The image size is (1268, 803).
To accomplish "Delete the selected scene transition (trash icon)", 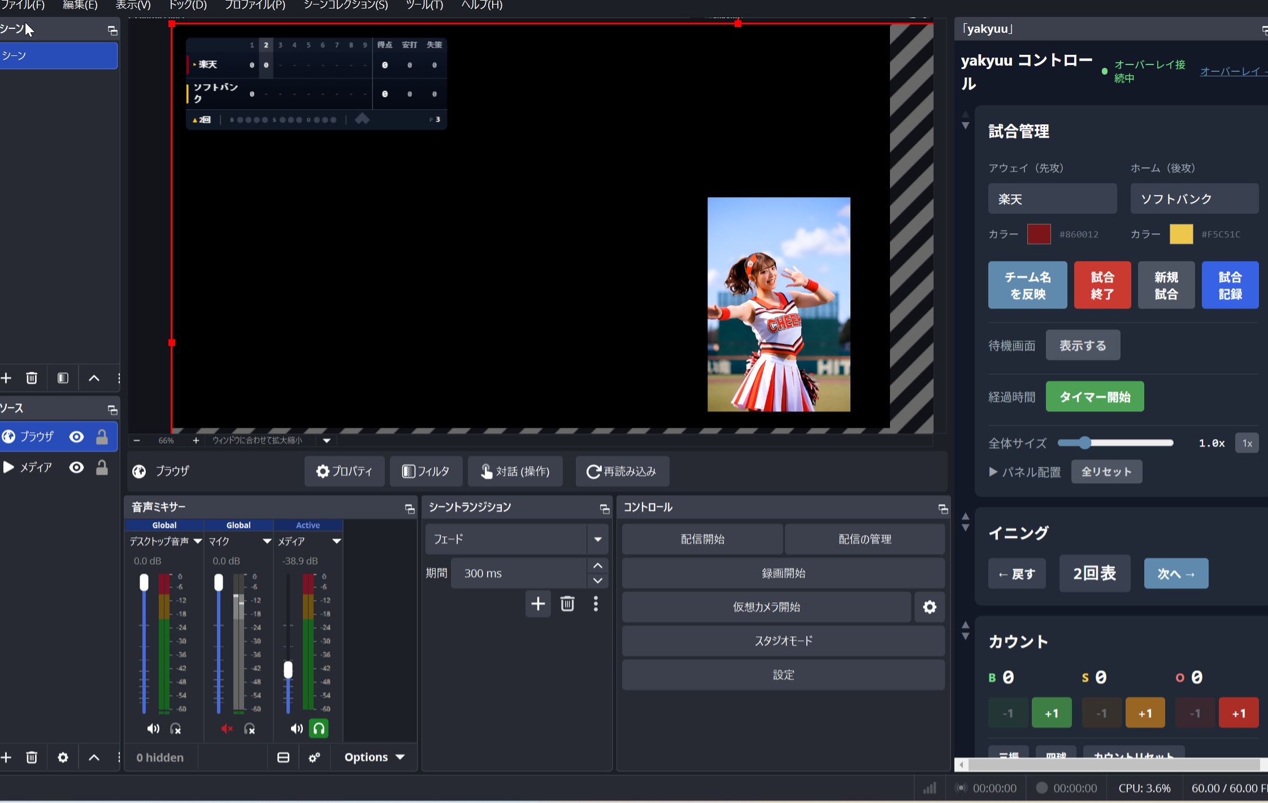I will click(567, 604).
